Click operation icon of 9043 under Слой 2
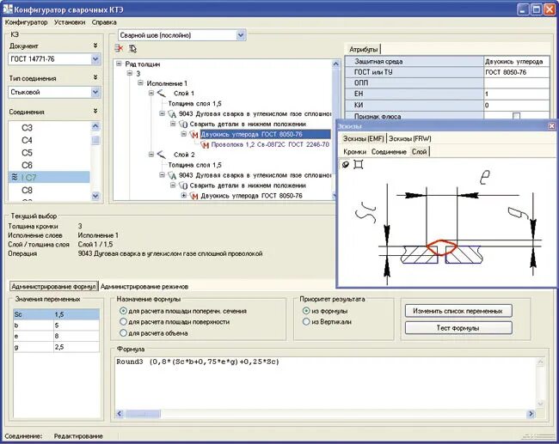Screen dimensions: 559x444 tap(173, 175)
